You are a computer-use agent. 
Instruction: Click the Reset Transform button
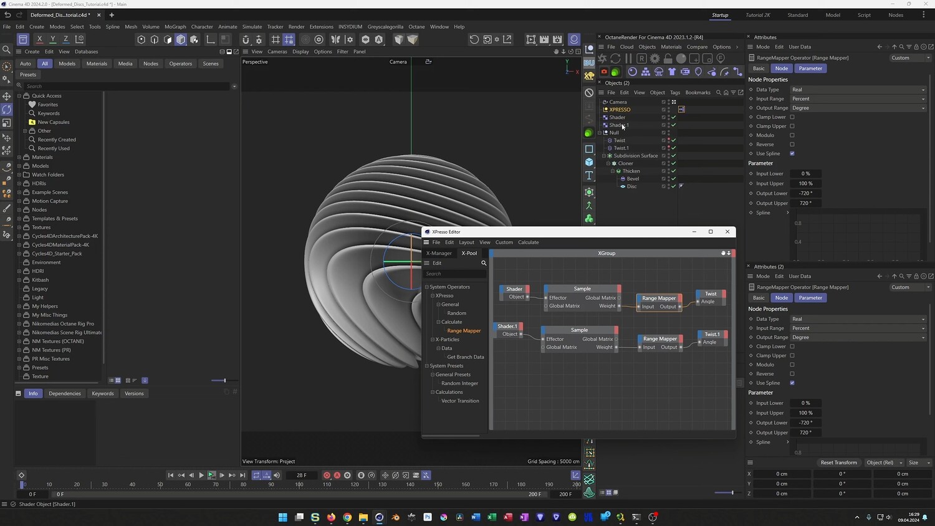coord(838,462)
